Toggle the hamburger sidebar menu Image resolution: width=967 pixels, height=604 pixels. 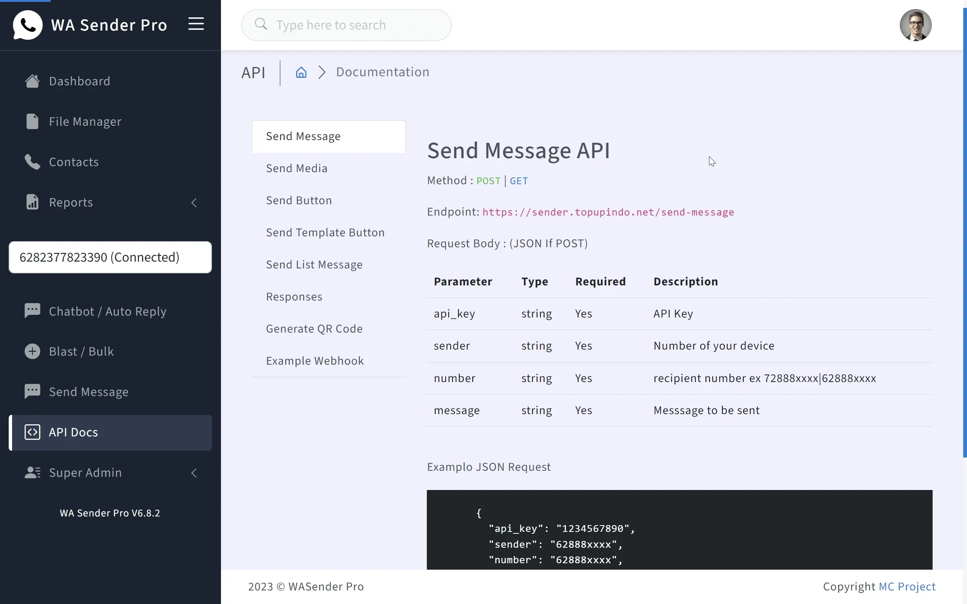coord(196,24)
